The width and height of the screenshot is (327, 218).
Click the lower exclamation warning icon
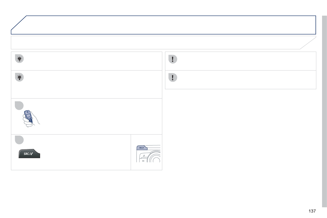(x=173, y=78)
